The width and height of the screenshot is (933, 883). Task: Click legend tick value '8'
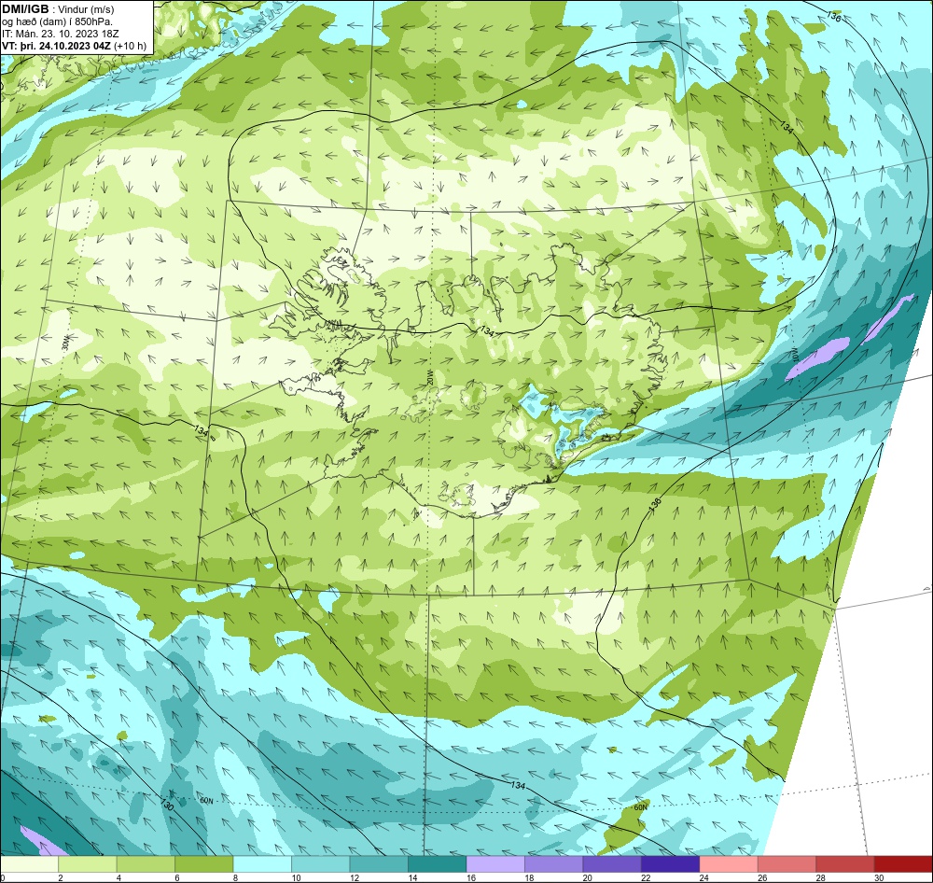235,877
